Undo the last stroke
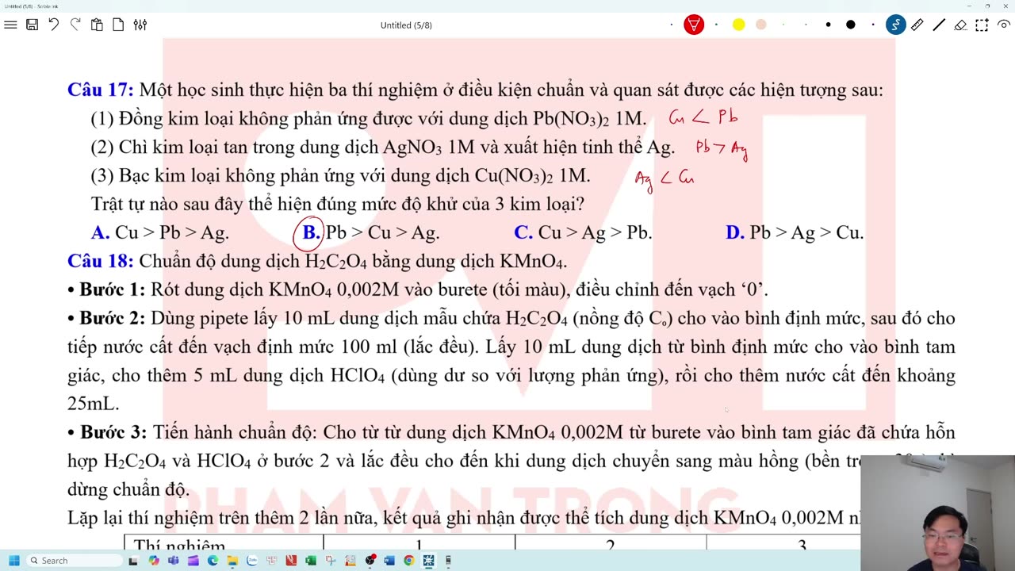 pos(53,25)
